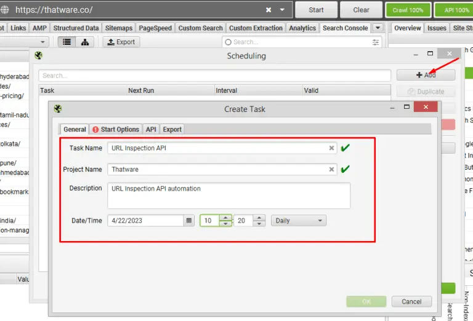Click the minute field showing 20
This screenshot has width=473, height=321.
click(244, 221)
